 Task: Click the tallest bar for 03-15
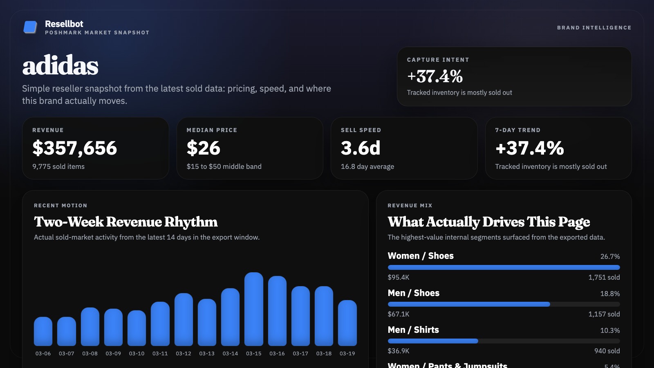point(253,309)
